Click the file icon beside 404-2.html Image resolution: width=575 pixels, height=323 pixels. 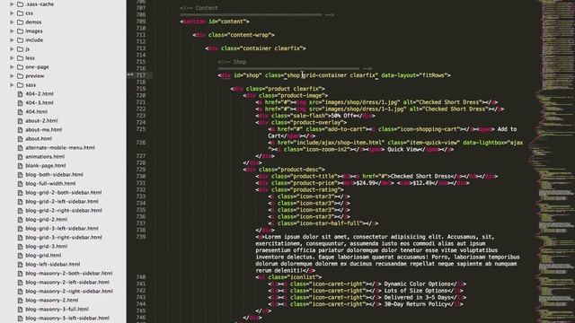click(20, 93)
